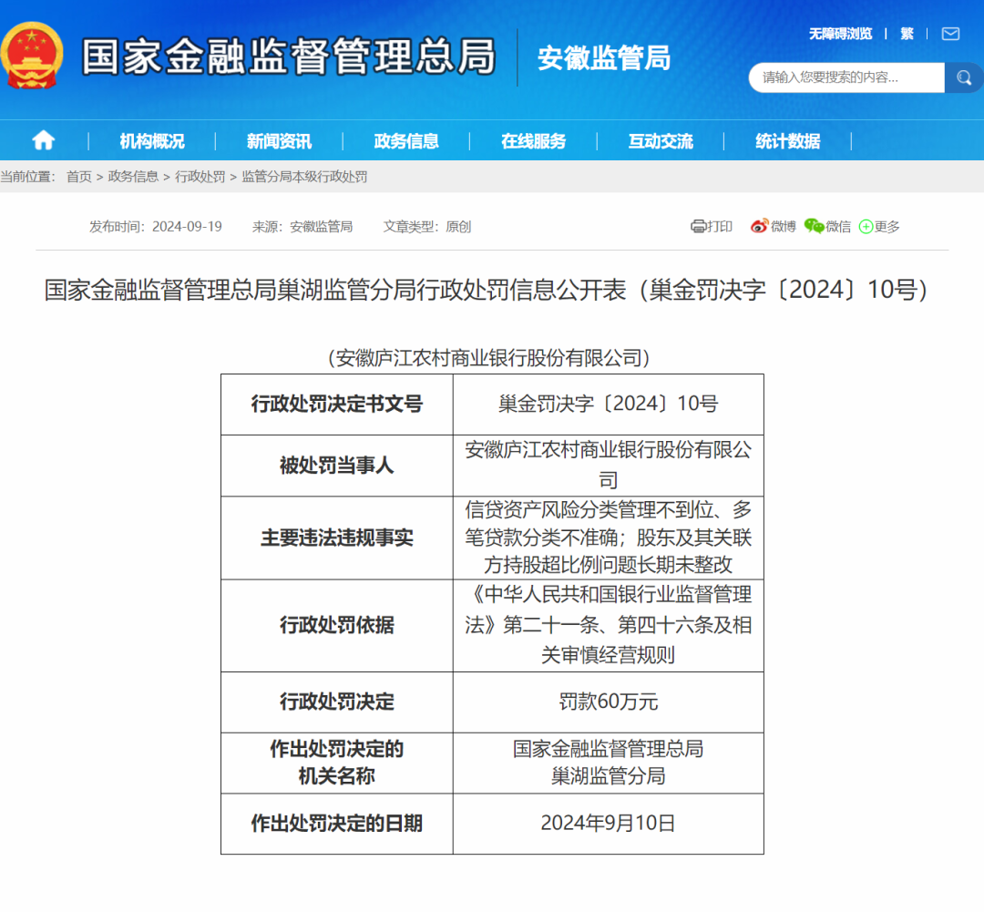The width and height of the screenshot is (984, 912).
Task: Click 行政处罚 breadcrumb link
Action: click(x=200, y=177)
